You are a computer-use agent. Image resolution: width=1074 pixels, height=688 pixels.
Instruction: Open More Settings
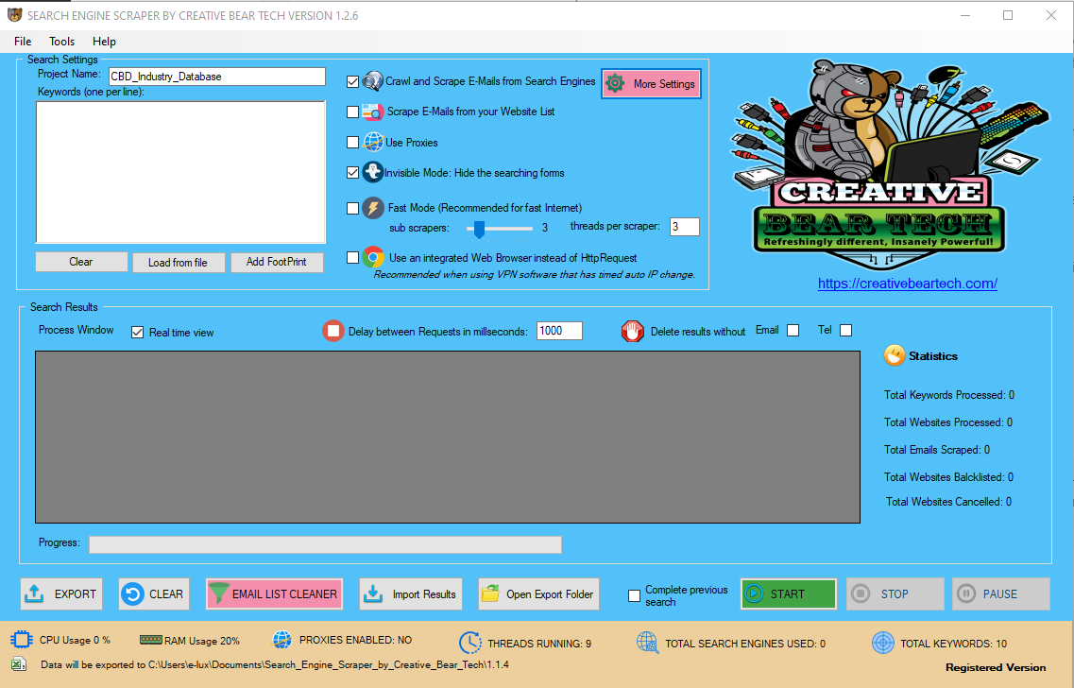tap(652, 83)
